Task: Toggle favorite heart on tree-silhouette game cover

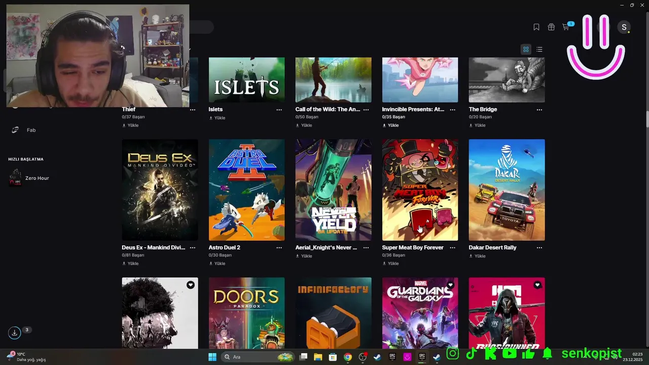Action: (x=191, y=285)
